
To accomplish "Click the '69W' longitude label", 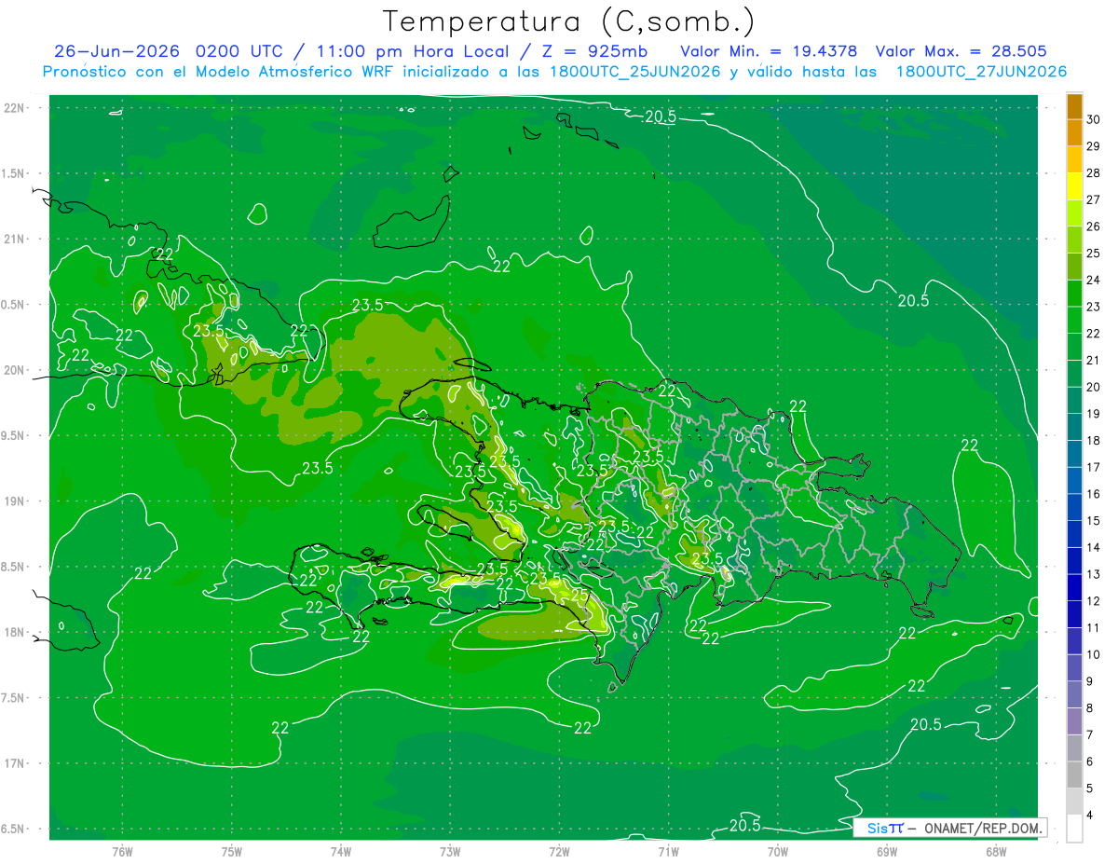I will tap(886, 851).
